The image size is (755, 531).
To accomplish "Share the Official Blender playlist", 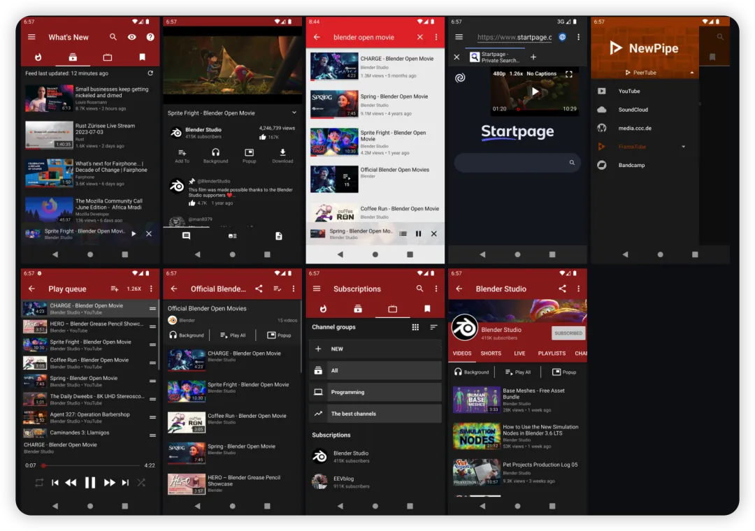I will click(x=259, y=289).
